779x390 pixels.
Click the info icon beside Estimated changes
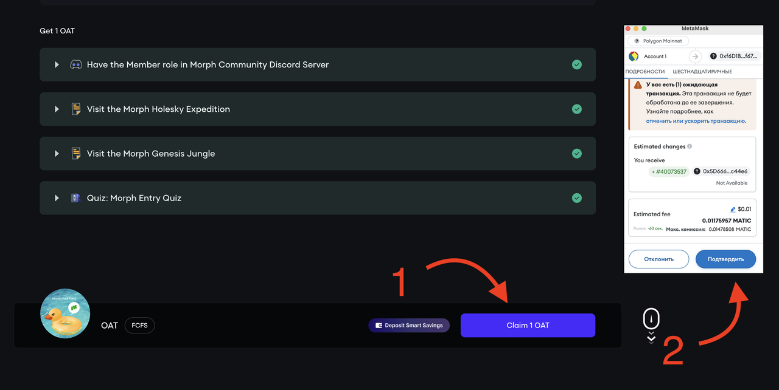pyautogui.click(x=690, y=146)
